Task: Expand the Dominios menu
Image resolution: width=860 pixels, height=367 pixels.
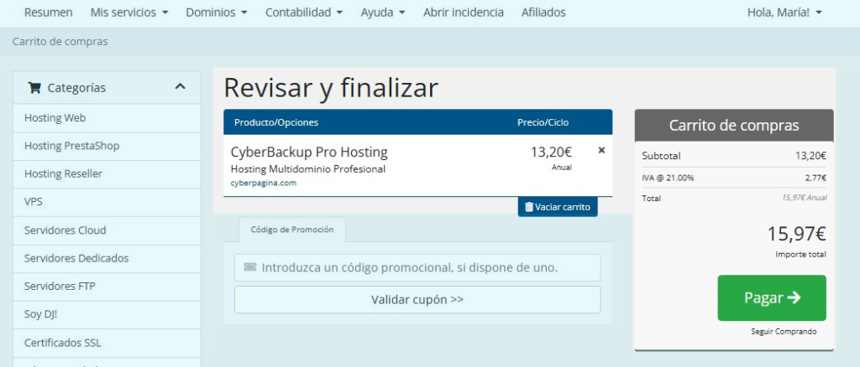Action: (216, 12)
